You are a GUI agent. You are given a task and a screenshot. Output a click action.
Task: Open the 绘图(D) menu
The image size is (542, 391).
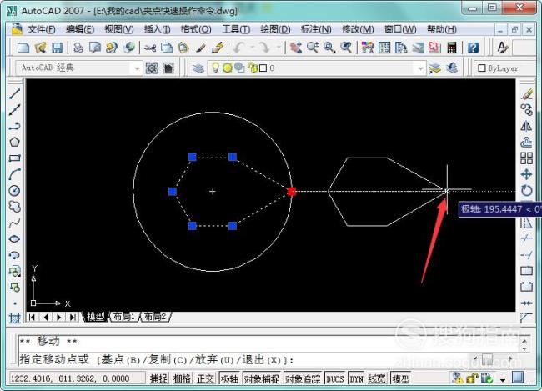pyautogui.click(x=275, y=29)
